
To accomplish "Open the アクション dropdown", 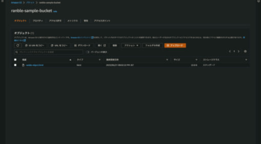I will [131, 45].
